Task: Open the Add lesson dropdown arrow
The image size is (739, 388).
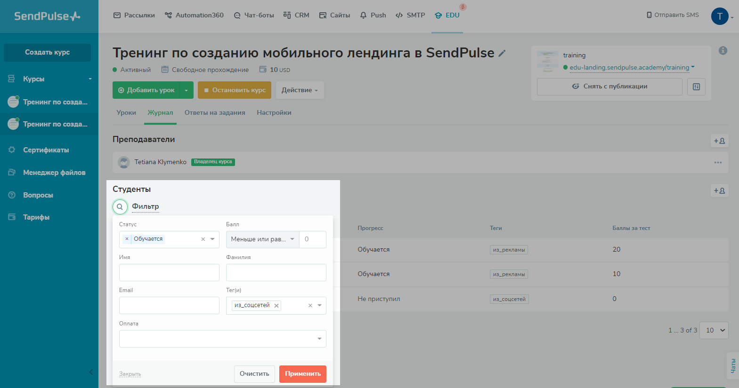Action: pos(187,90)
